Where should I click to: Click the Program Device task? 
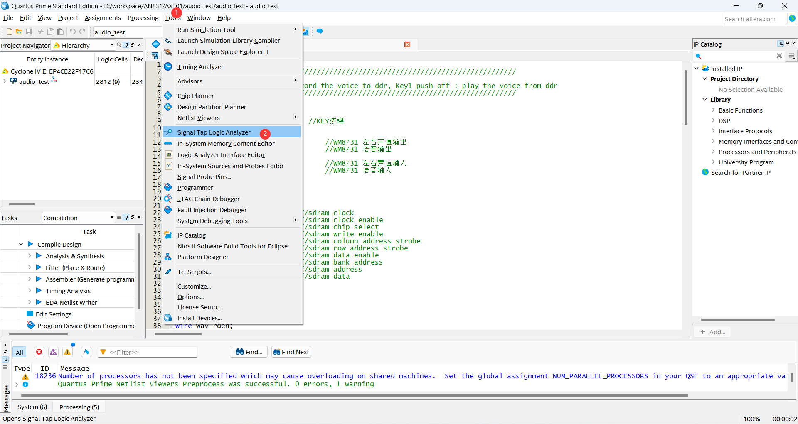(86, 326)
